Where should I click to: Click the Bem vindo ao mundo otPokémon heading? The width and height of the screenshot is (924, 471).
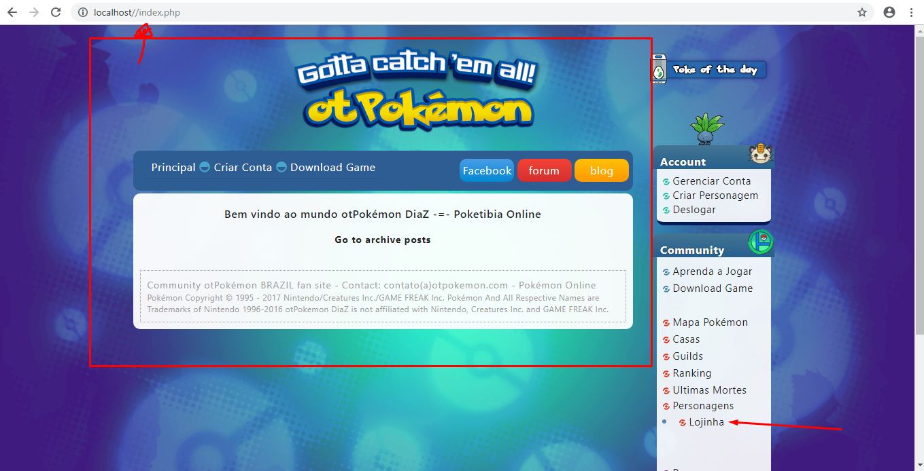(x=383, y=214)
